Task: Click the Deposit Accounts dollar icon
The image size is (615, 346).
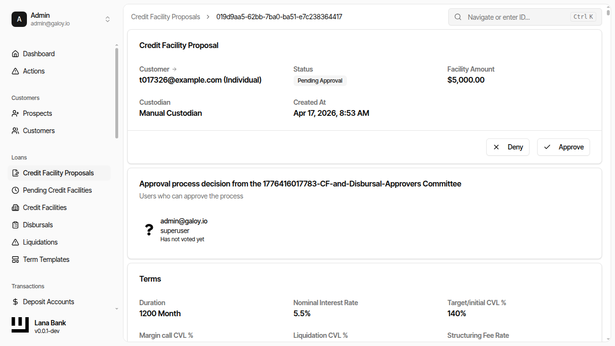Action: point(15,301)
